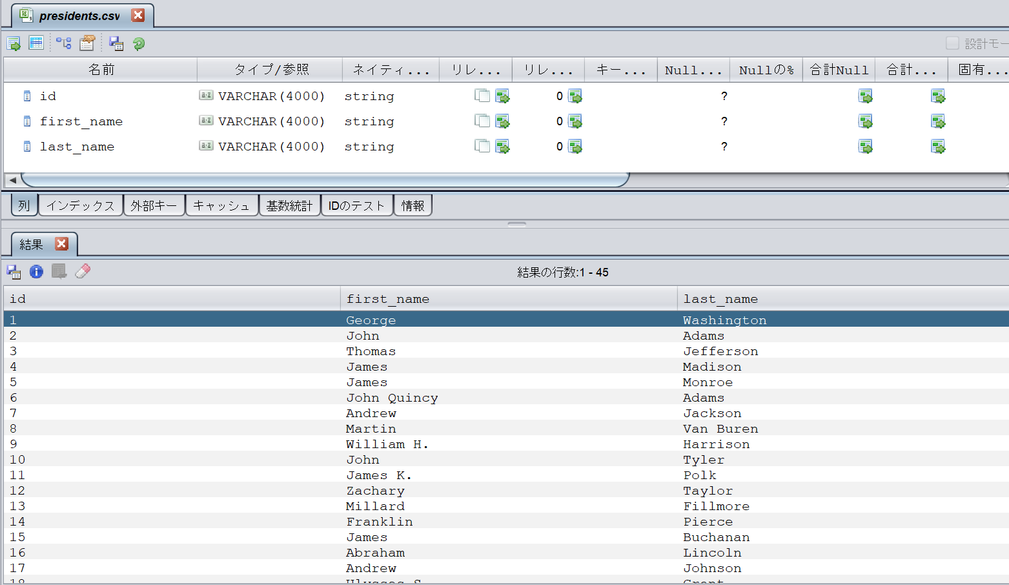The width and height of the screenshot is (1009, 585).
Task: Click the copy icon in the last_name row
Action: (482, 146)
